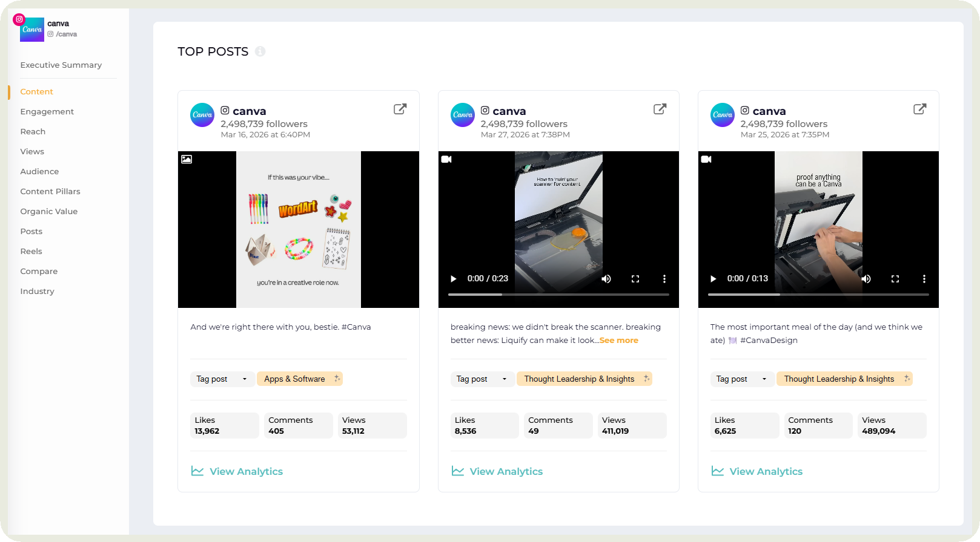This screenshot has width=980, height=542.
Task: Click Comments 405 stat box
Action: [x=299, y=425]
